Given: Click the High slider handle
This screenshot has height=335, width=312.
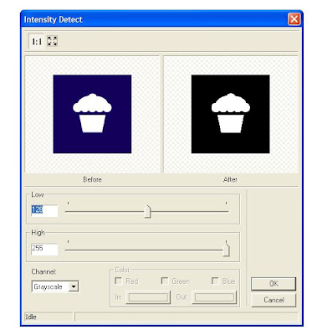Looking at the screenshot, I should pos(227,250).
